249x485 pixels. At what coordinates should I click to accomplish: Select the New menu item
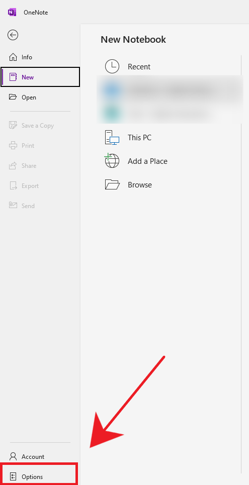(40, 77)
